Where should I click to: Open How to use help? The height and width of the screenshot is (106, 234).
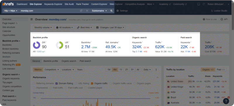coord(210,19)
